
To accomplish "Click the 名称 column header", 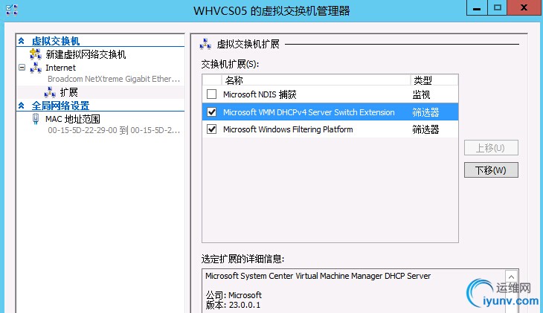I will click(316, 80).
